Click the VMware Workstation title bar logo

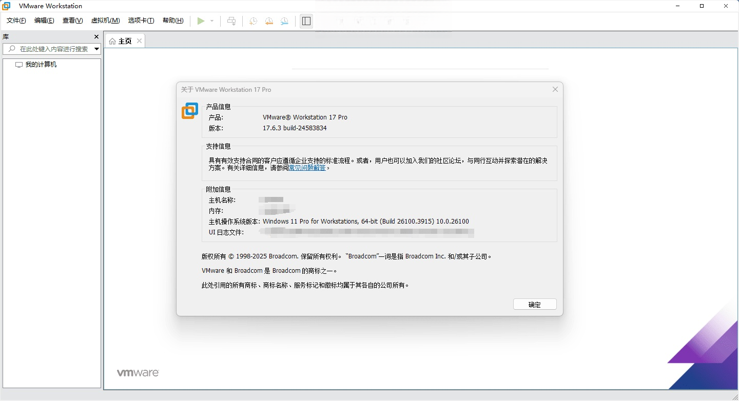7,6
